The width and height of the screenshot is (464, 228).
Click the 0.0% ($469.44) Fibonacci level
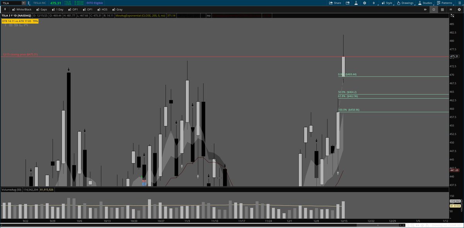(347, 74)
